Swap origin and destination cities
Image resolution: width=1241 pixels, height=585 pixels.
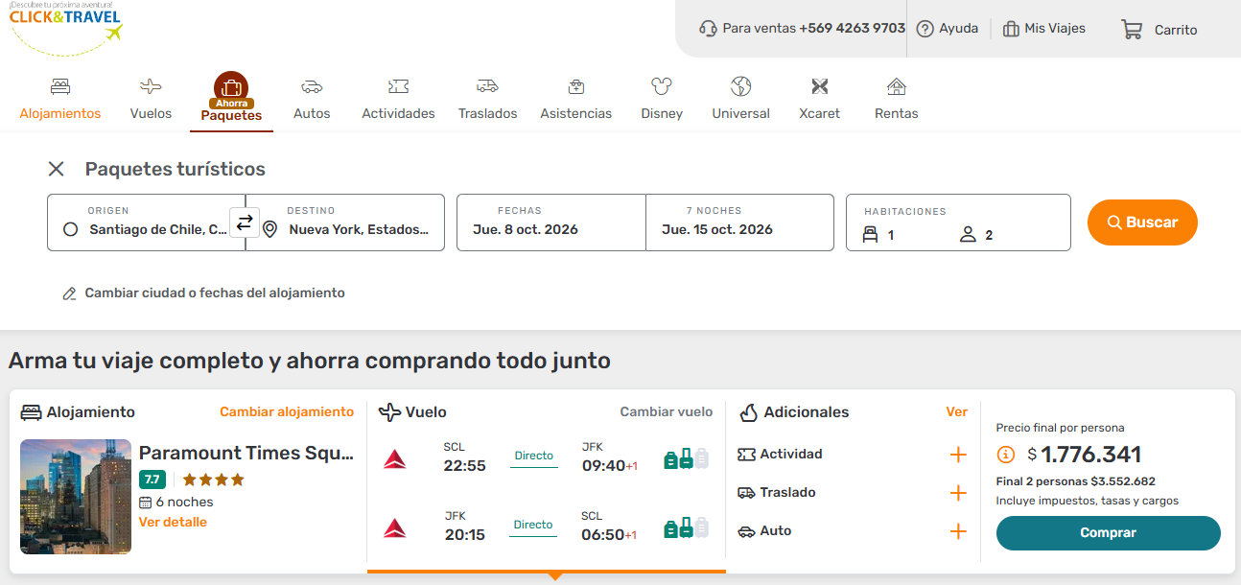245,222
